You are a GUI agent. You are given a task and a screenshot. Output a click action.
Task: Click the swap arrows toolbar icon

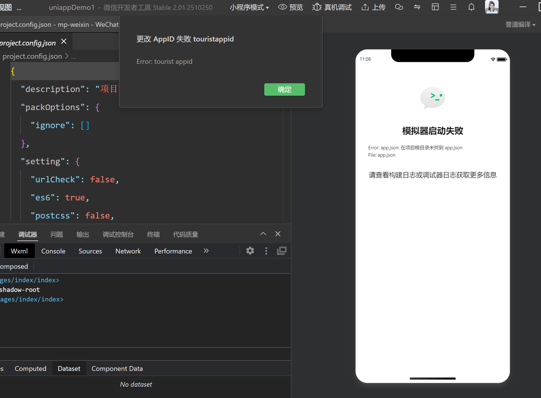pos(417,7)
